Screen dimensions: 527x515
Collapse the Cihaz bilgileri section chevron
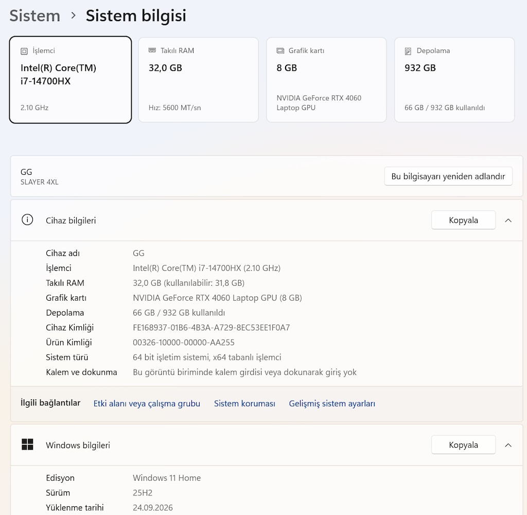tap(508, 220)
